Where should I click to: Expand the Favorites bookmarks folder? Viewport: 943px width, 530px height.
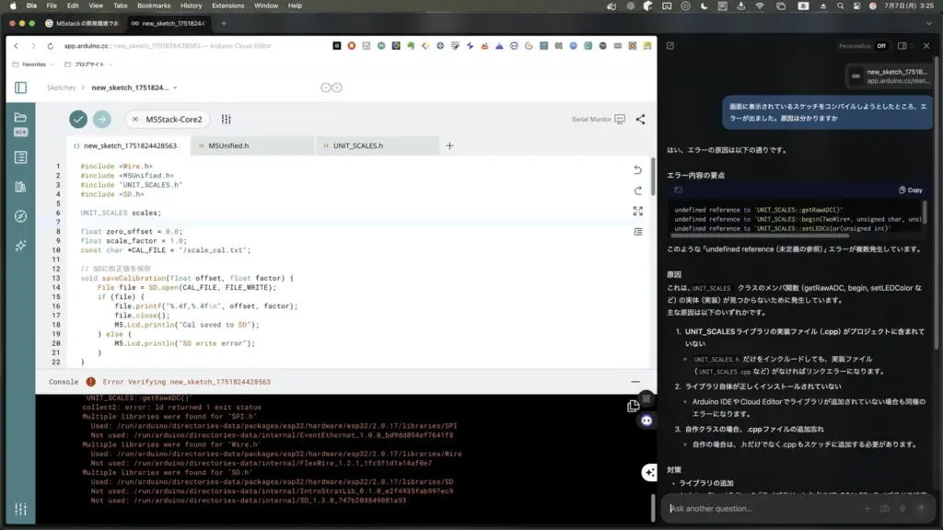pyautogui.click(x=34, y=64)
